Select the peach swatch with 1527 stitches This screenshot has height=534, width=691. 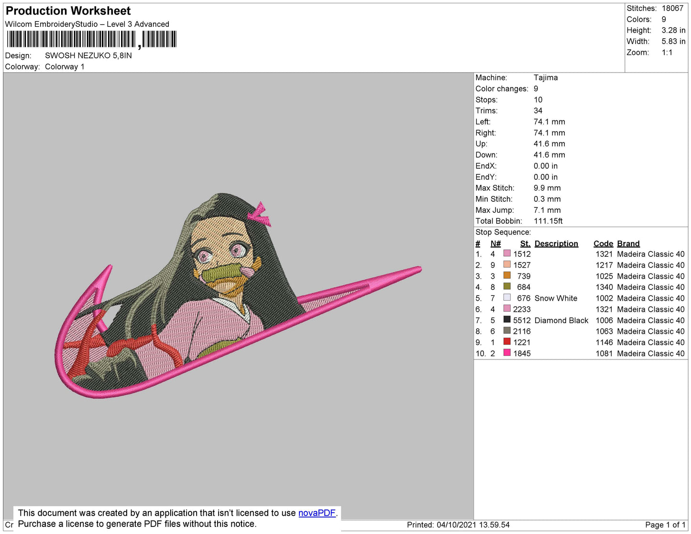[507, 264]
